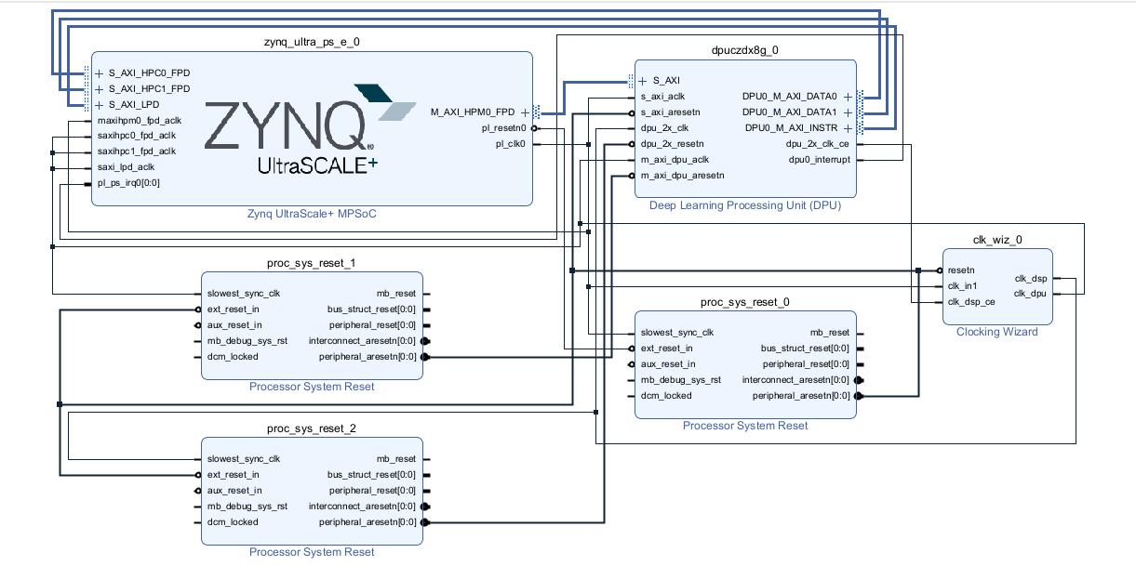Expand the DPU0_M_AXI_INSTR plus icon
The image size is (1136, 566).
point(848,127)
